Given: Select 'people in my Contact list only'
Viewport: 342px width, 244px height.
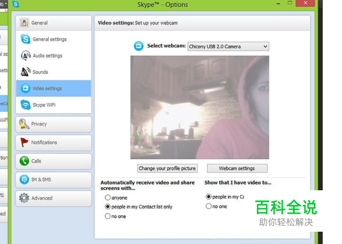Looking at the screenshot, I should click(108, 207).
